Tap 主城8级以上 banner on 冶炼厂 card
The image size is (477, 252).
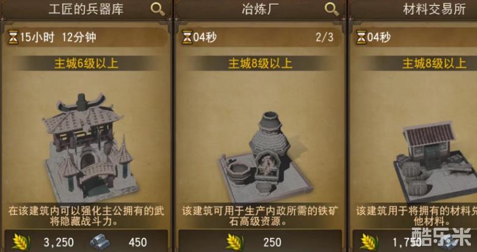pos(260,63)
